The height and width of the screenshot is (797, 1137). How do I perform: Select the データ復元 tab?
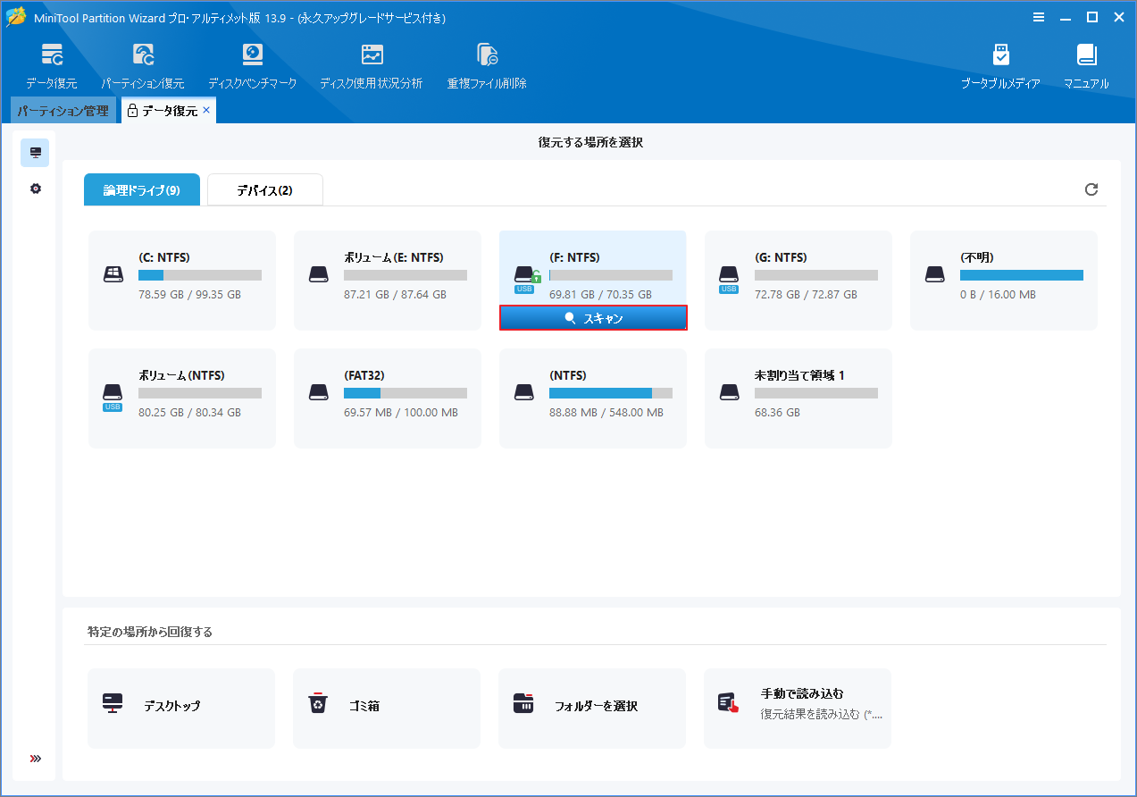click(x=169, y=111)
